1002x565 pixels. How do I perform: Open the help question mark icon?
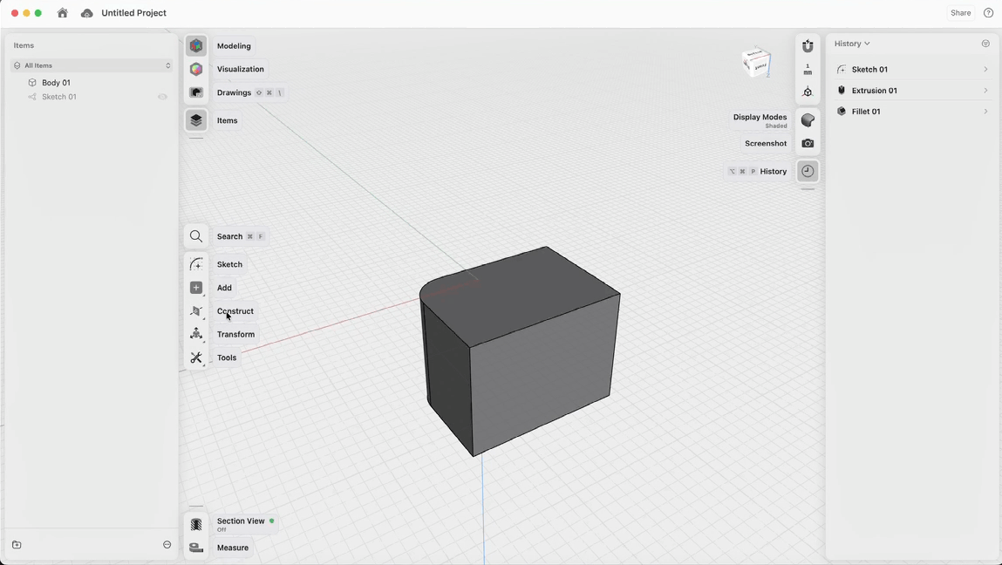pos(988,13)
